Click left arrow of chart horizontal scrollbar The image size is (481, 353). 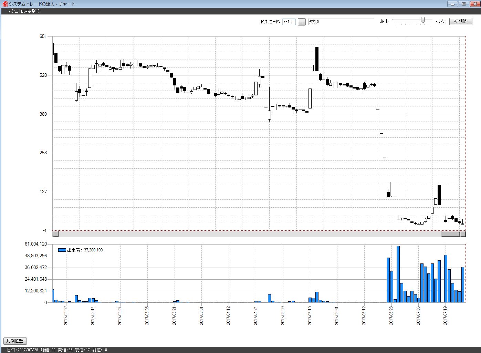pyautogui.click(x=55, y=234)
